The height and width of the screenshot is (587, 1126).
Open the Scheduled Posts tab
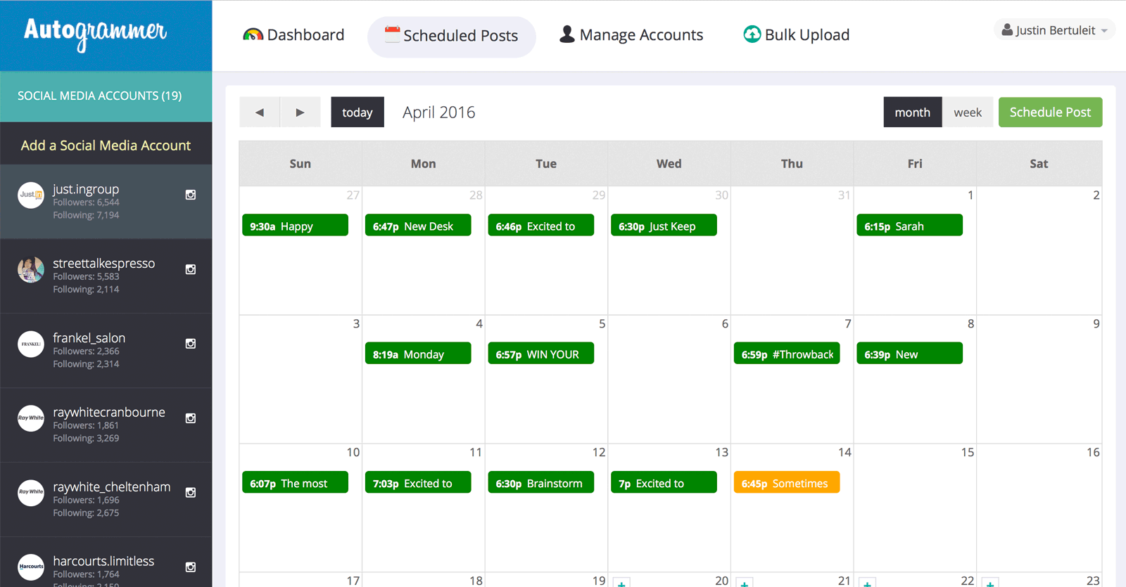click(x=452, y=37)
